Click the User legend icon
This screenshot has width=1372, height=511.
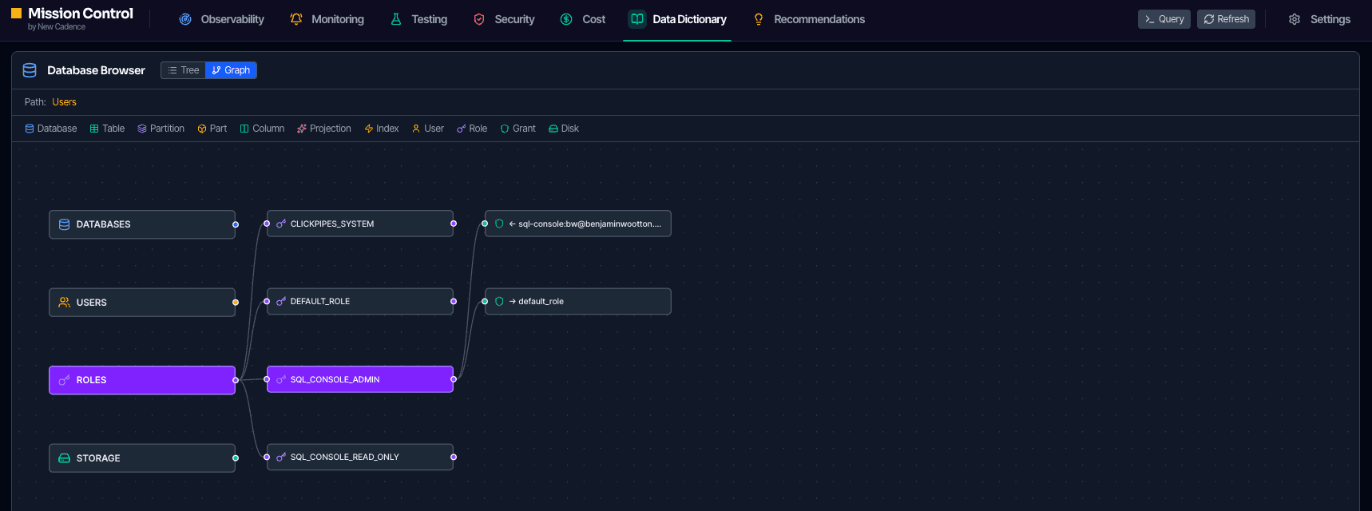click(416, 129)
